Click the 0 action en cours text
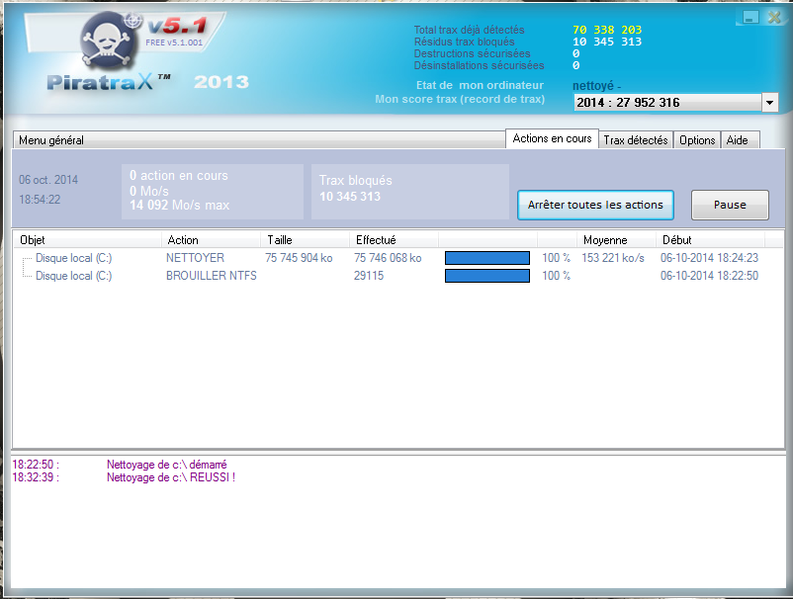The width and height of the screenshot is (793, 599). tap(179, 175)
